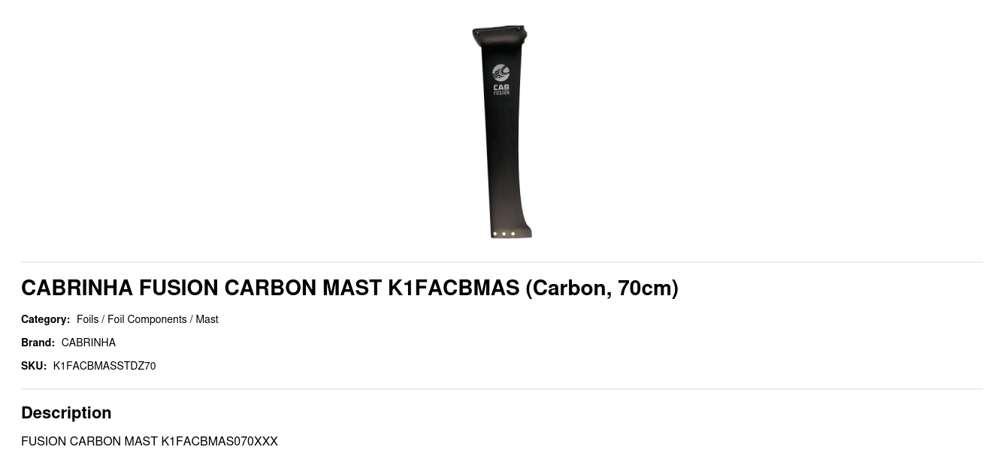Click the bolt holes at the mast base

[x=504, y=234]
